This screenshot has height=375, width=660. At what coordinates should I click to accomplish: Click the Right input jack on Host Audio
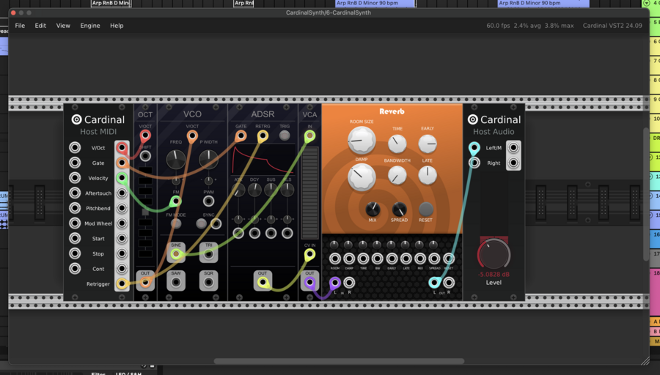(x=474, y=163)
